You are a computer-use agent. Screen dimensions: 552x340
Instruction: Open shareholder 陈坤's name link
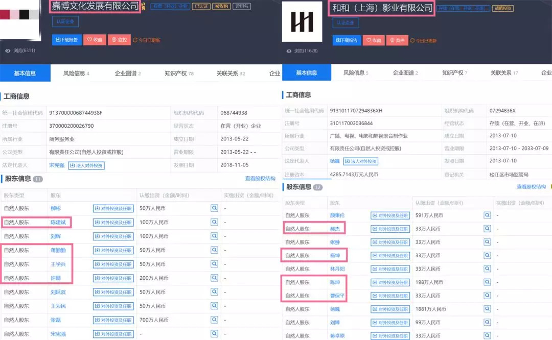pyautogui.click(x=335, y=282)
